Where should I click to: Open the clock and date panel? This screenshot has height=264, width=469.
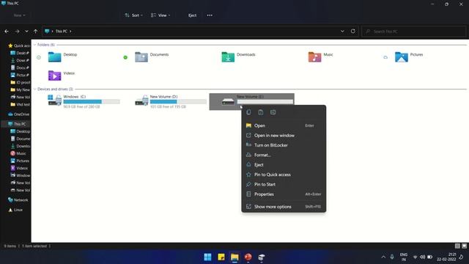(446, 257)
